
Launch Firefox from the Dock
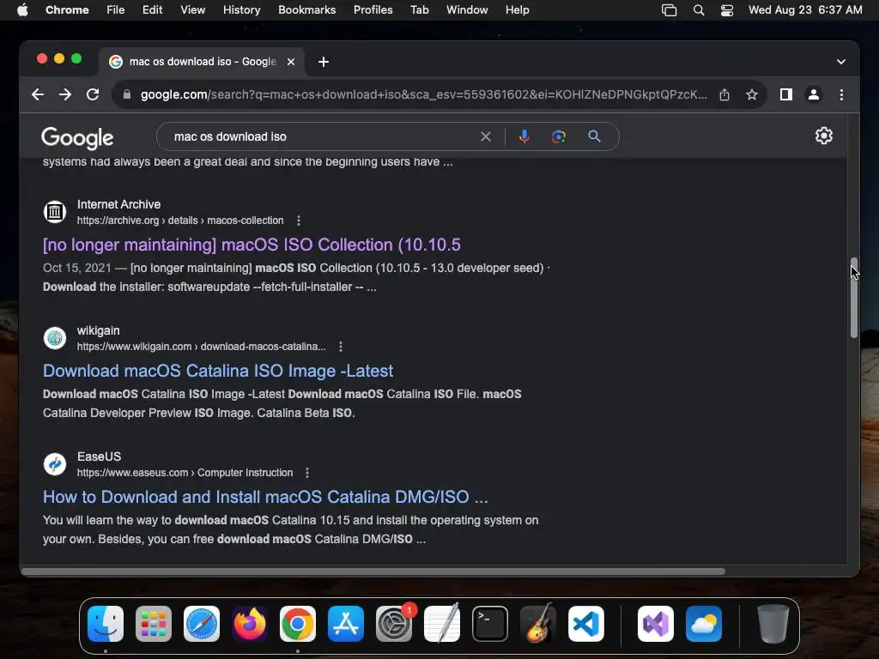click(250, 624)
